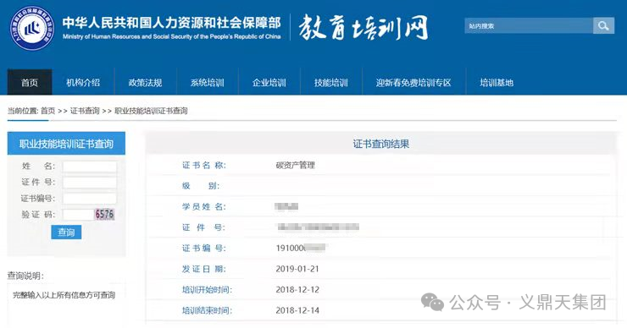This screenshot has height=328, width=627.
Task: Click the 姓名 input field
Action: pos(90,167)
